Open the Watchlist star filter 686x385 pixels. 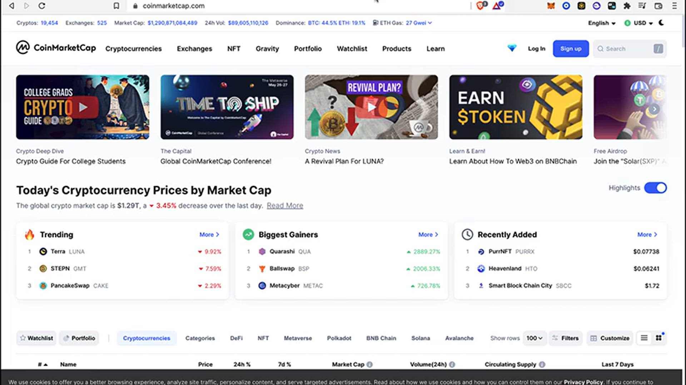[x=37, y=338]
